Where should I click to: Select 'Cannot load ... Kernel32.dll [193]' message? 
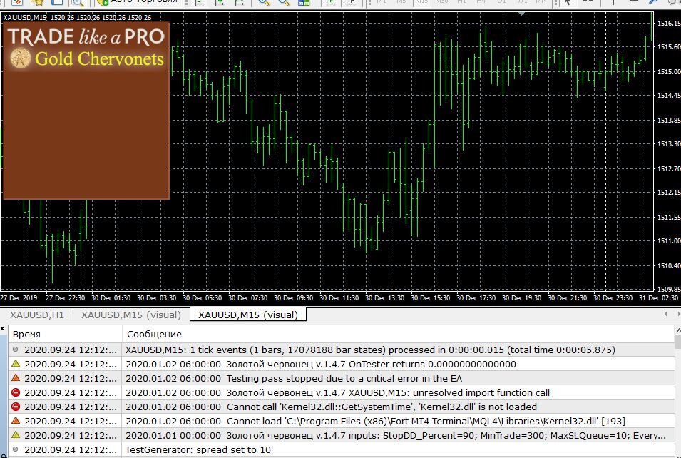point(375,422)
